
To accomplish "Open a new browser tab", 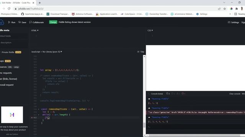I will (x=40, y=3).
